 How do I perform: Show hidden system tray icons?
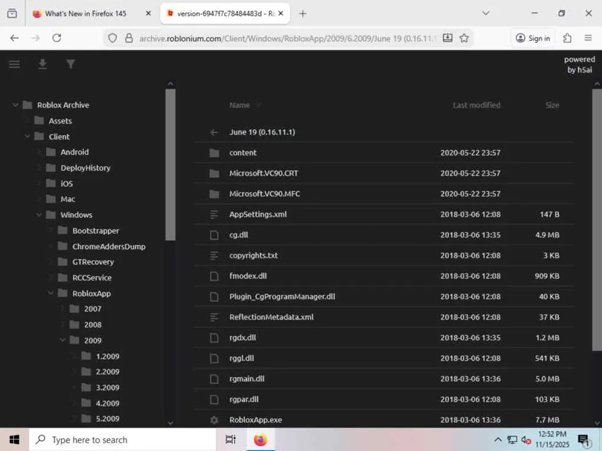click(x=497, y=439)
